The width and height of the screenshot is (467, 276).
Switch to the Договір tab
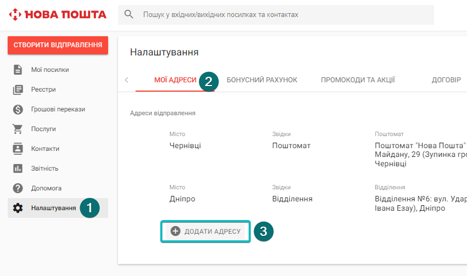point(446,80)
